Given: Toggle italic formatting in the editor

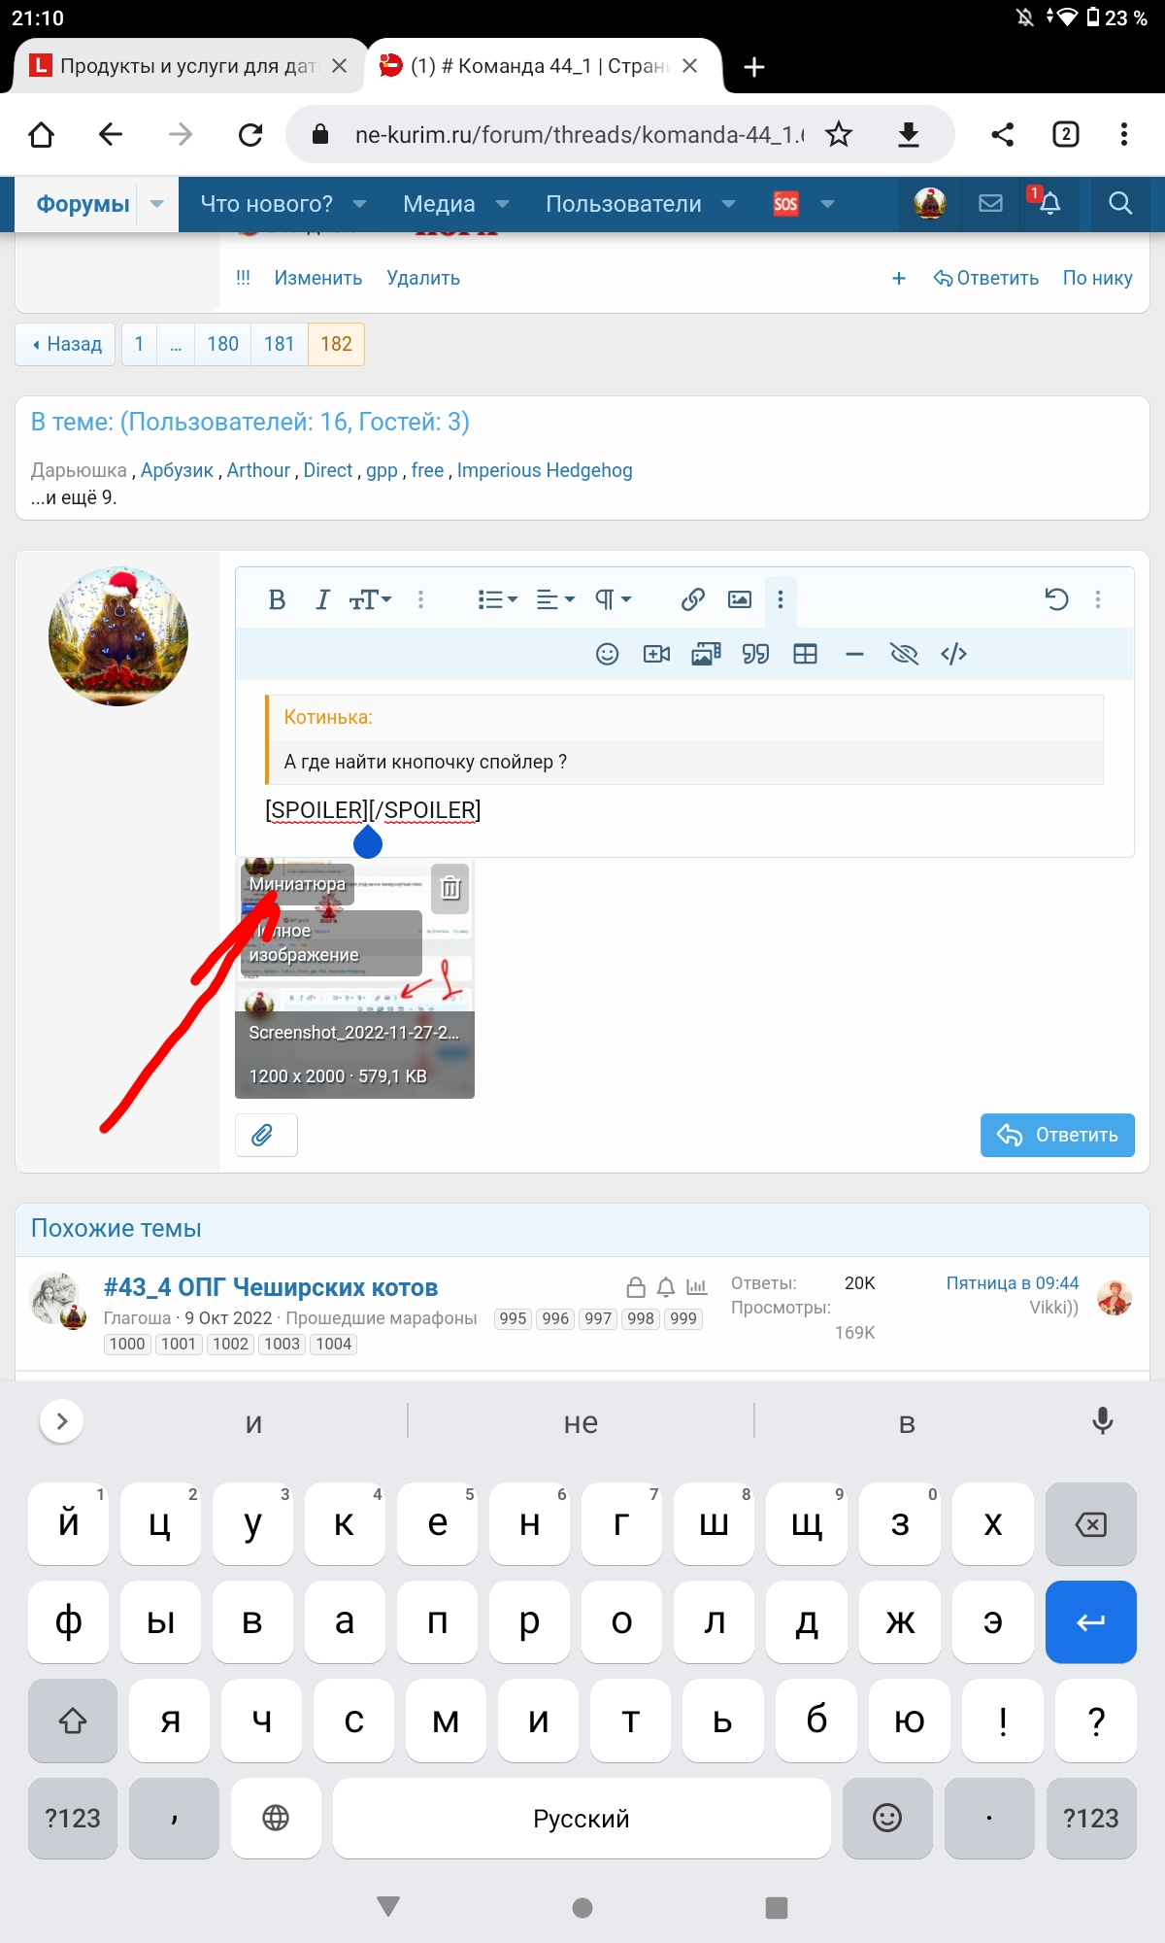Looking at the screenshot, I should point(322,599).
